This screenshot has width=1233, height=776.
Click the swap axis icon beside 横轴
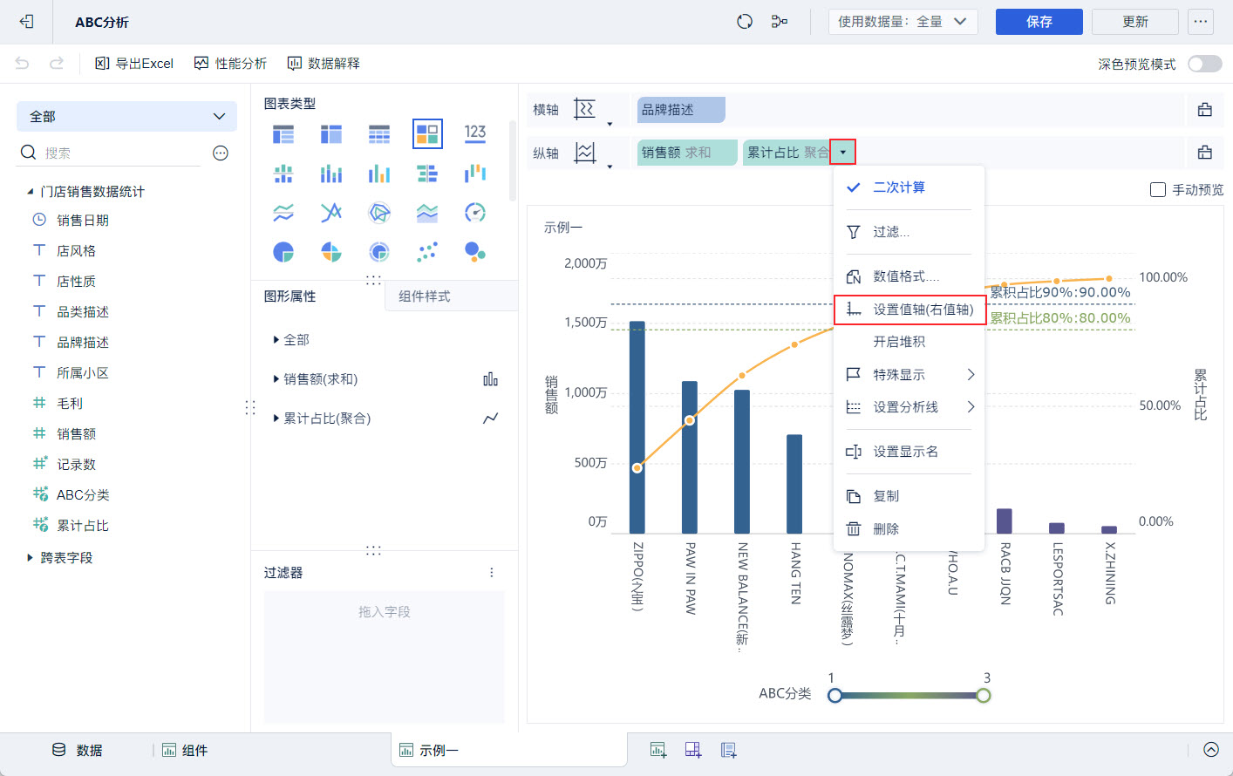[585, 109]
